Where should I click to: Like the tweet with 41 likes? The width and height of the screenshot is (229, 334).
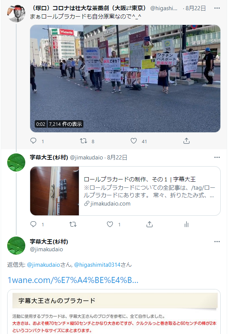tap(134, 141)
